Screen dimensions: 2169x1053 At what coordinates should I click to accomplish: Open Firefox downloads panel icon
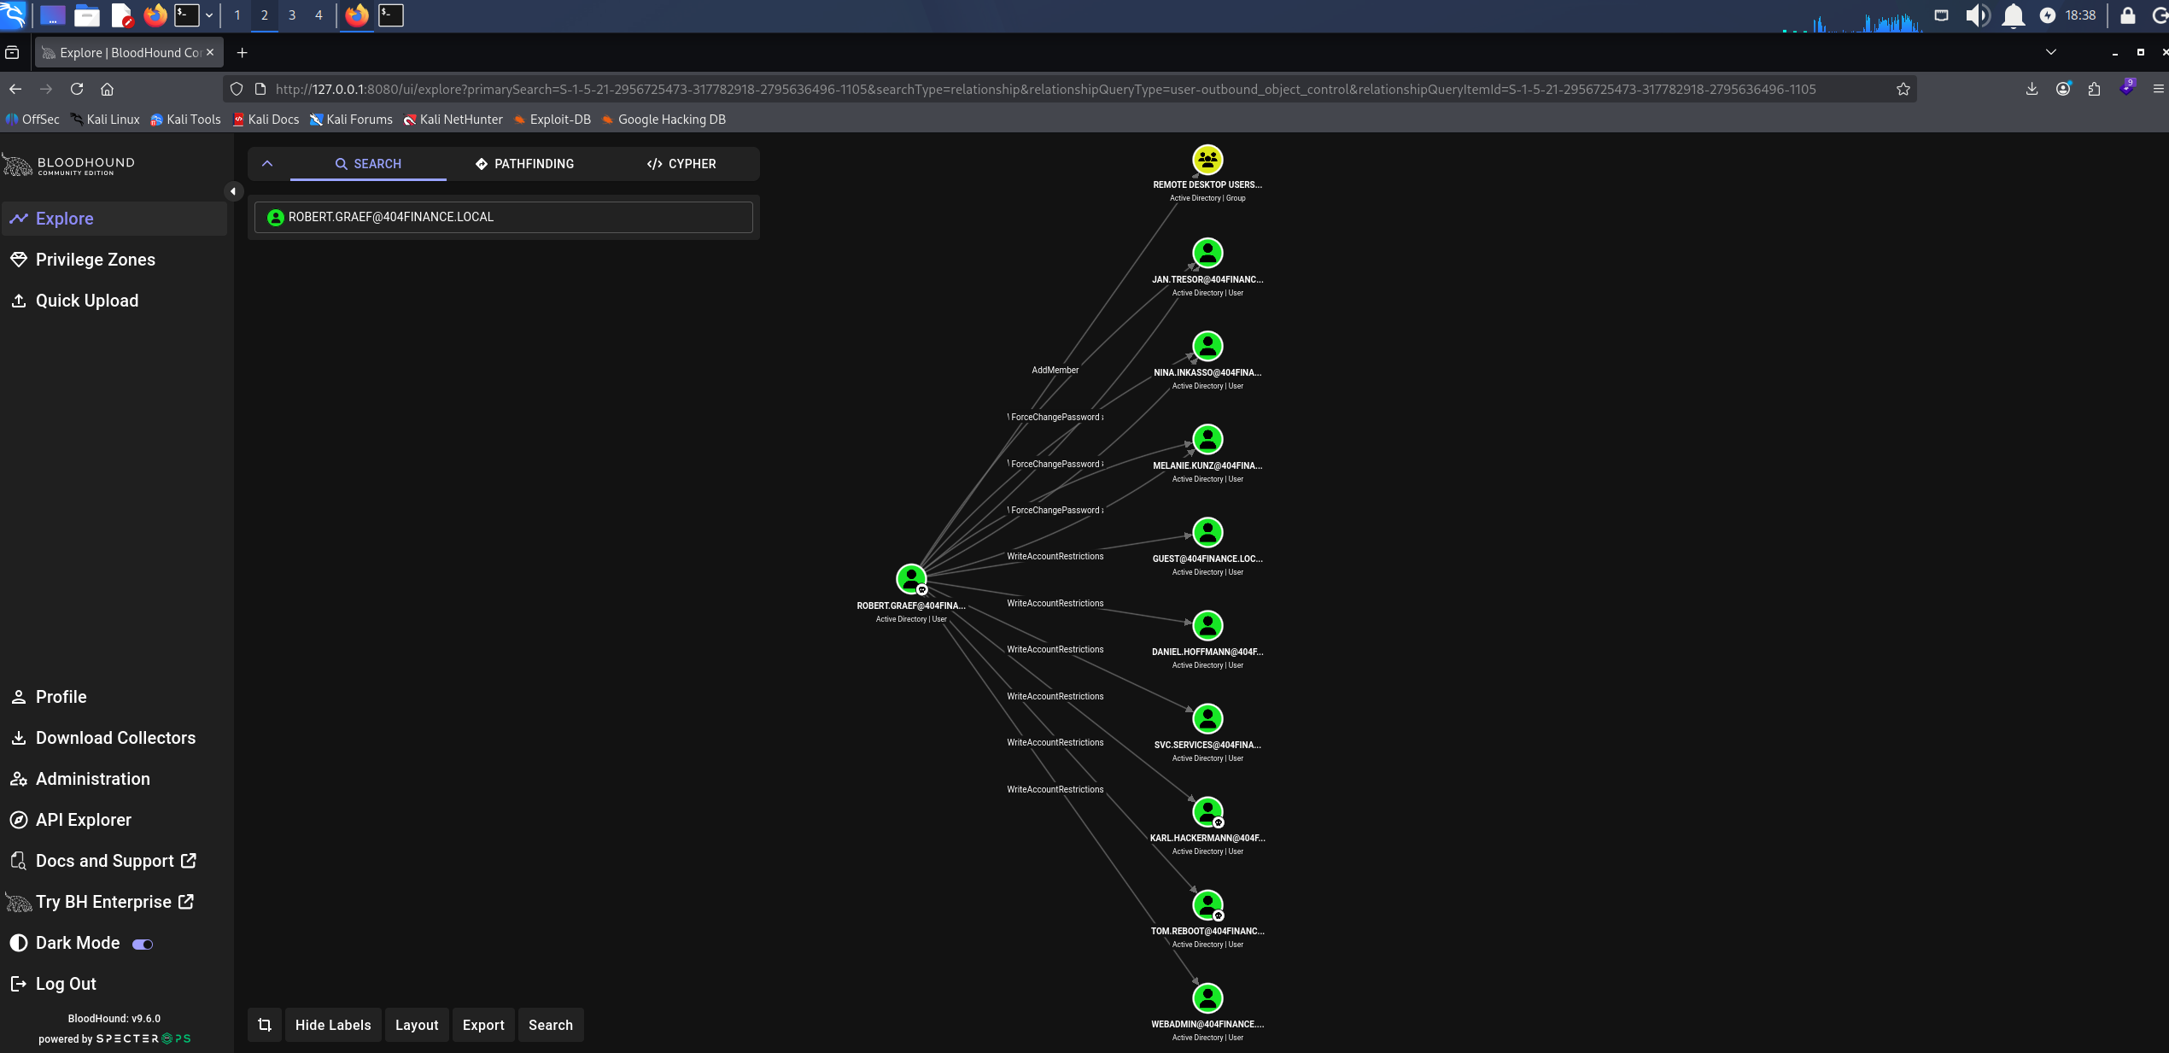(x=2032, y=89)
